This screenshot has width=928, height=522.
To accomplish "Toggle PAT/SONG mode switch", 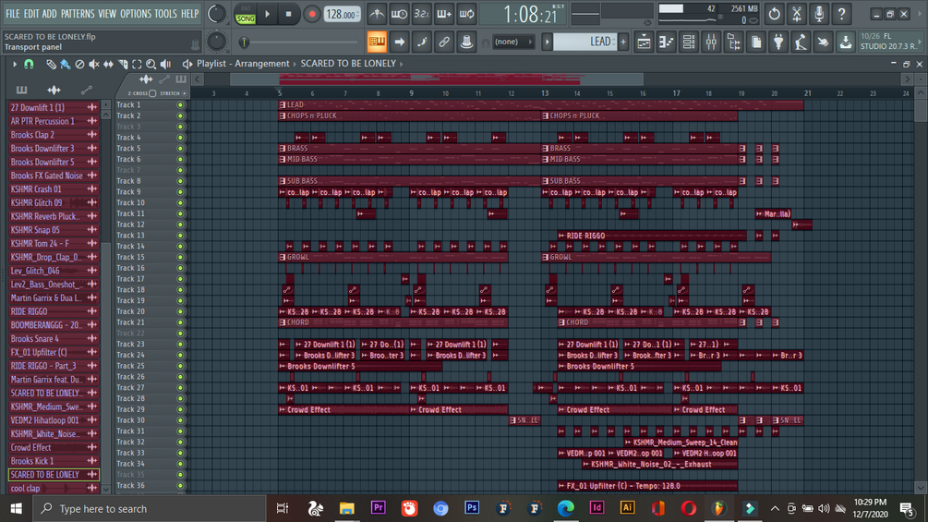I will tap(245, 14).
